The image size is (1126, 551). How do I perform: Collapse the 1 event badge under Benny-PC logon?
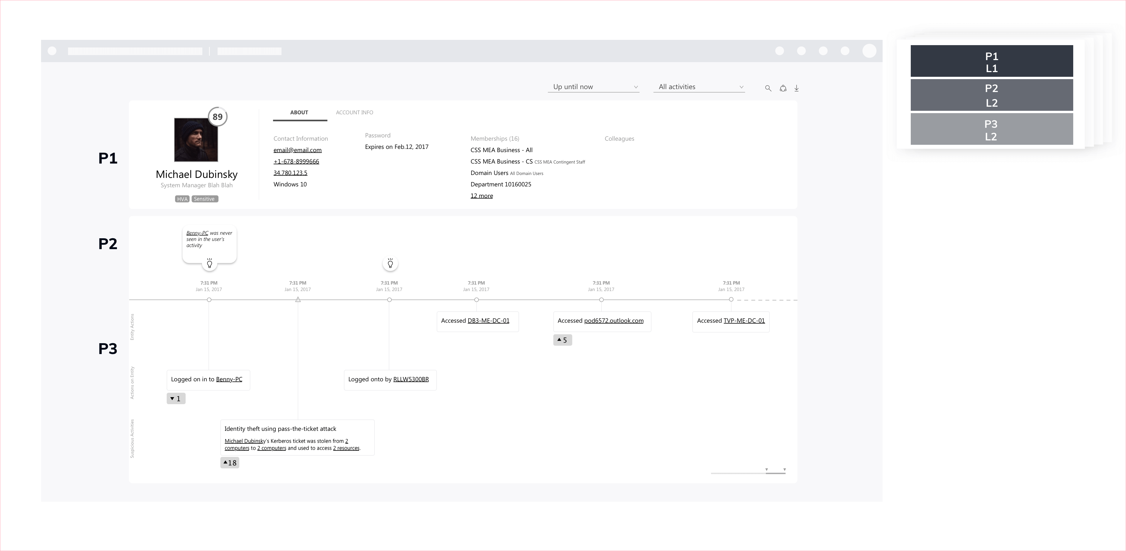(x=176, y=399)
